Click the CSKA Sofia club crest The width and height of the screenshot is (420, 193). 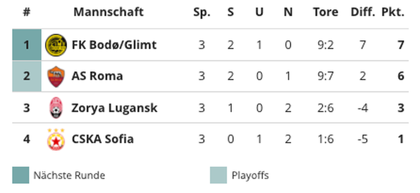pyautogui.click(x=56, y=139)
